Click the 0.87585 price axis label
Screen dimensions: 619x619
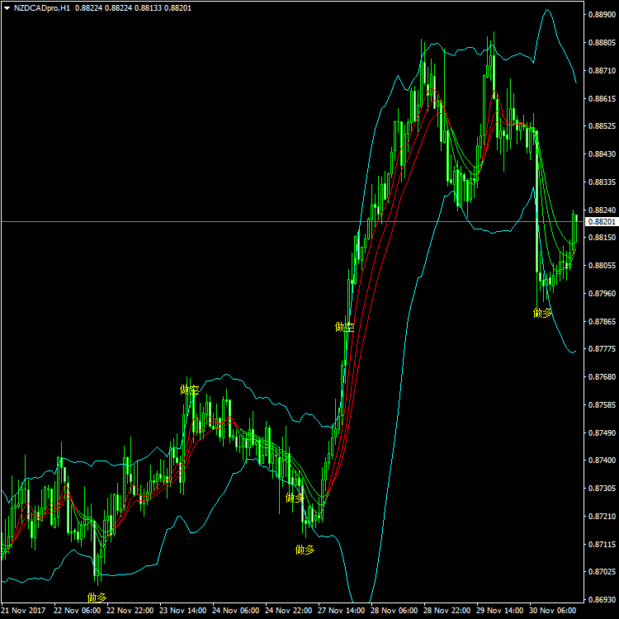coord(602,404)
